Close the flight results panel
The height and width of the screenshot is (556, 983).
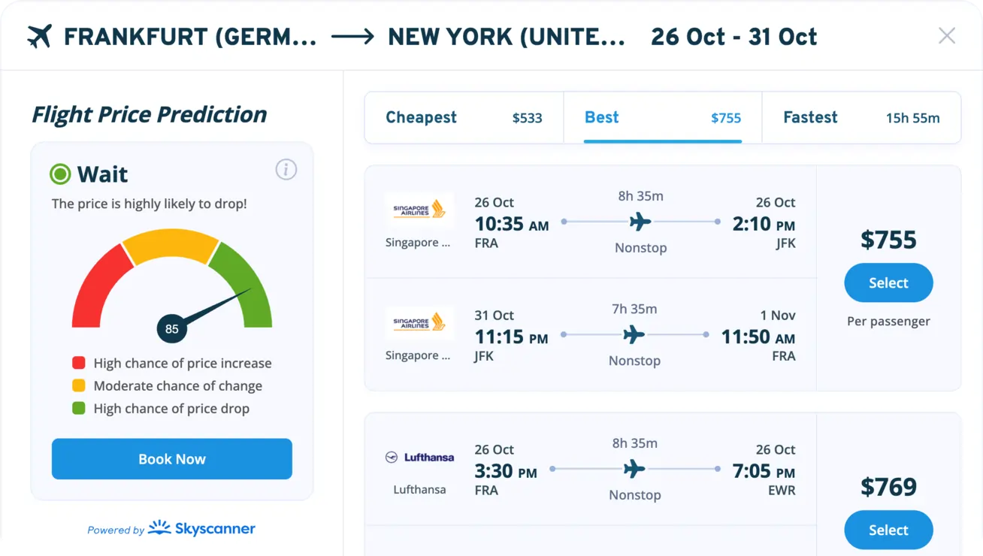coord(947,36)
